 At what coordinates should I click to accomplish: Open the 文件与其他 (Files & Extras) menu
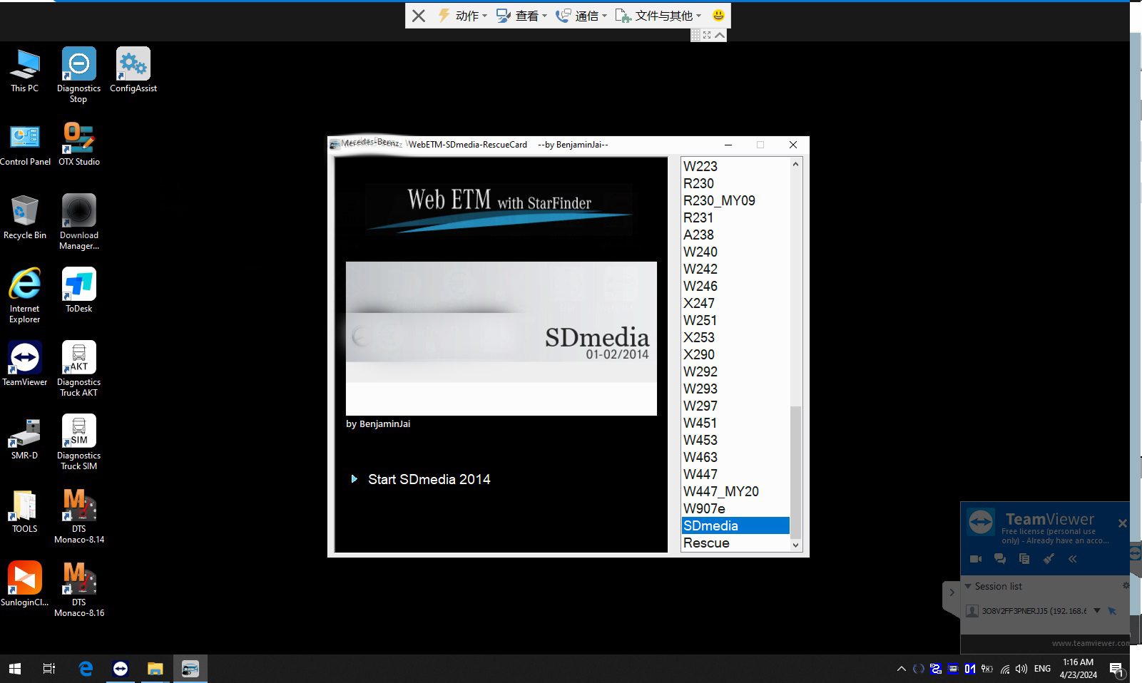click(x=658, y=16)
